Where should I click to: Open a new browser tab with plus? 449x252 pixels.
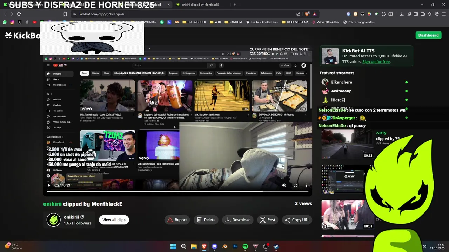coord(235,5)
